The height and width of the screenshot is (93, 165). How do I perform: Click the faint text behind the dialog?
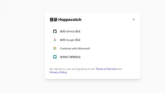point(2,8)
